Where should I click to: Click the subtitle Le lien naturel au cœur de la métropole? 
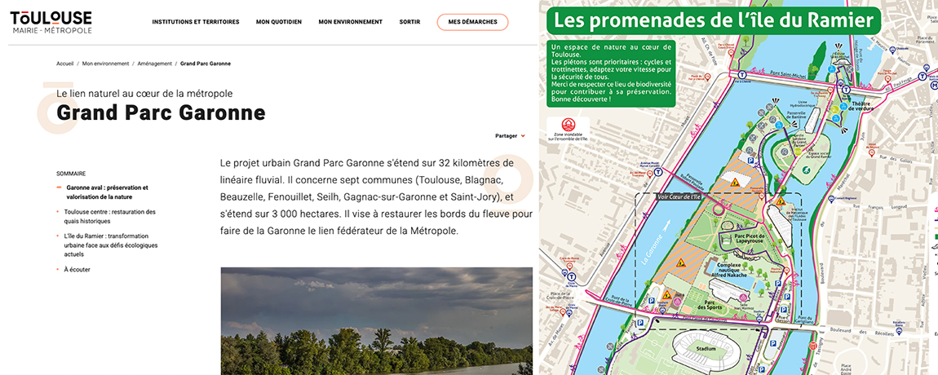[144, 93]
